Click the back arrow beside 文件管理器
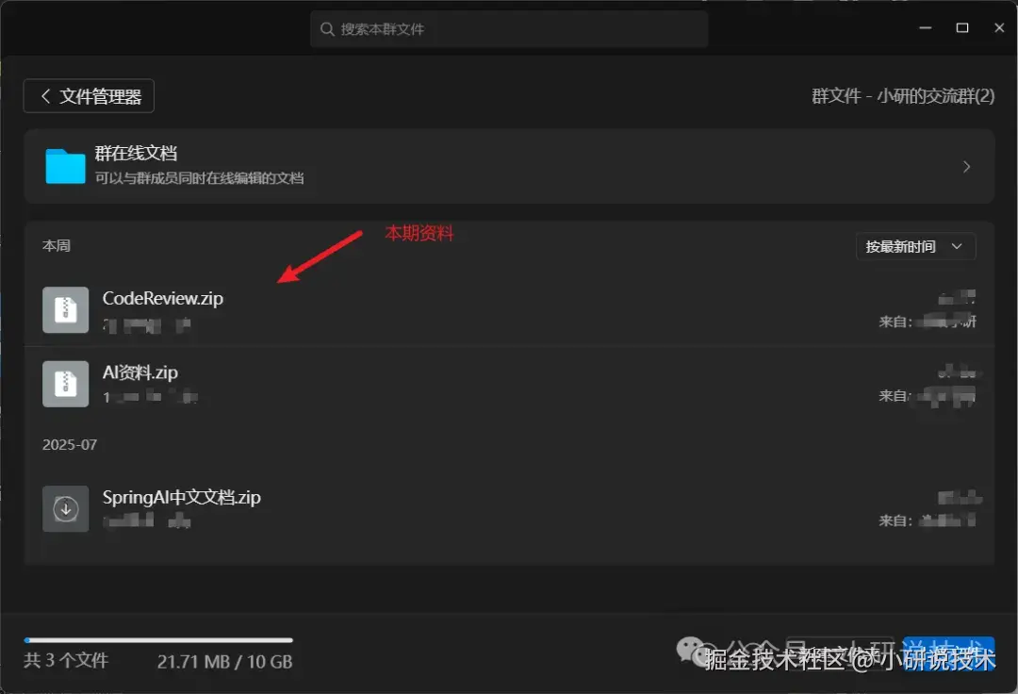The width and height of the screenshot is (1018, 694). (45, 96)
